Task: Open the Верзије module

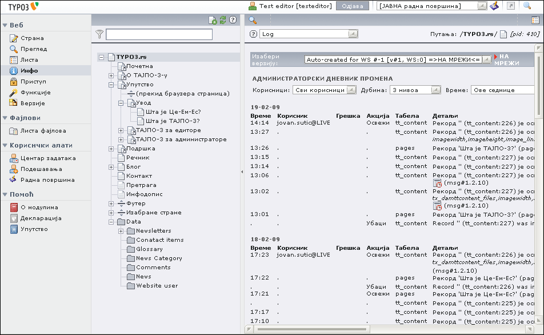Action: pyautogui.click(x=32, y=103)
